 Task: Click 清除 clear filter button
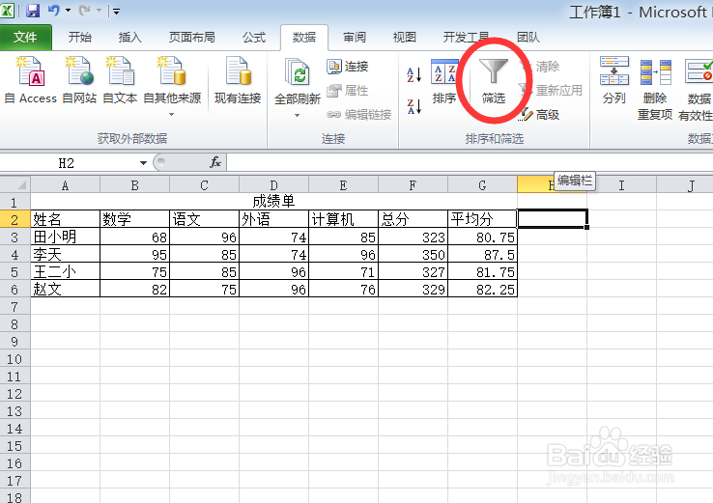[540, 67]
